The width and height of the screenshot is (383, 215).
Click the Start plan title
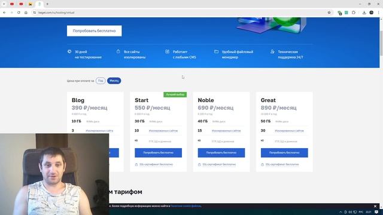tap(141, 100)
